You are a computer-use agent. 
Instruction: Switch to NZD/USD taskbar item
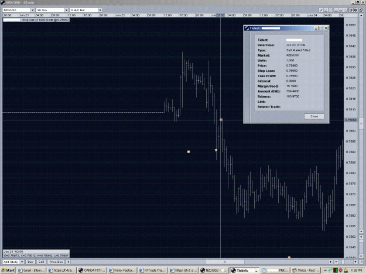(x=214, y=270)
